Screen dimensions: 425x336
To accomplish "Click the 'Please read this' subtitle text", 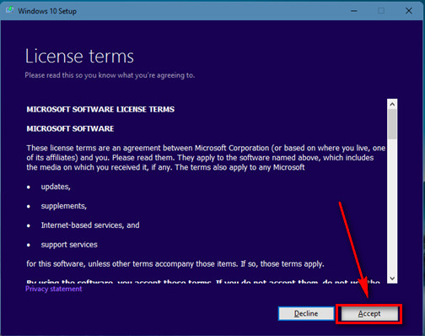I will tap(110, 75).
